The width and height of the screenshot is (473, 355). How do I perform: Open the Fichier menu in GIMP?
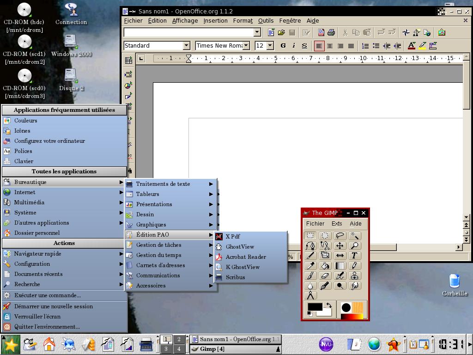(x=315, y=224)
